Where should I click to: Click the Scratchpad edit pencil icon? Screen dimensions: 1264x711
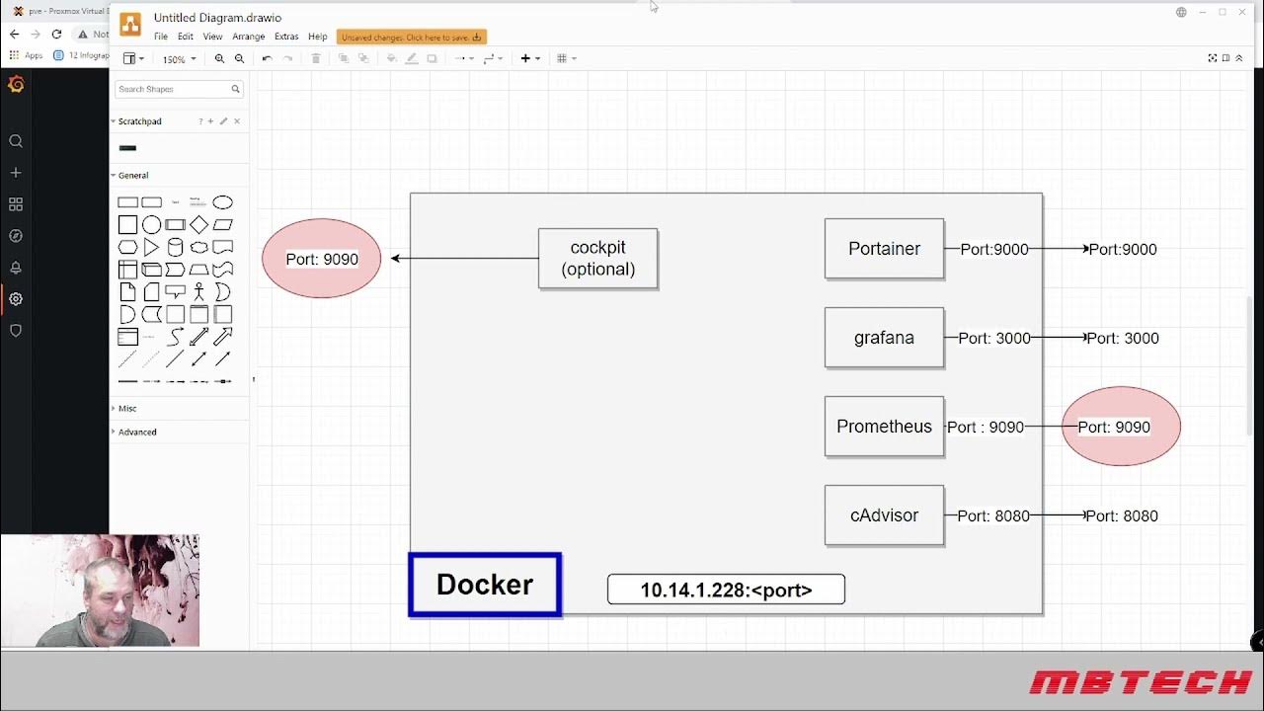[x=223, y=121]
